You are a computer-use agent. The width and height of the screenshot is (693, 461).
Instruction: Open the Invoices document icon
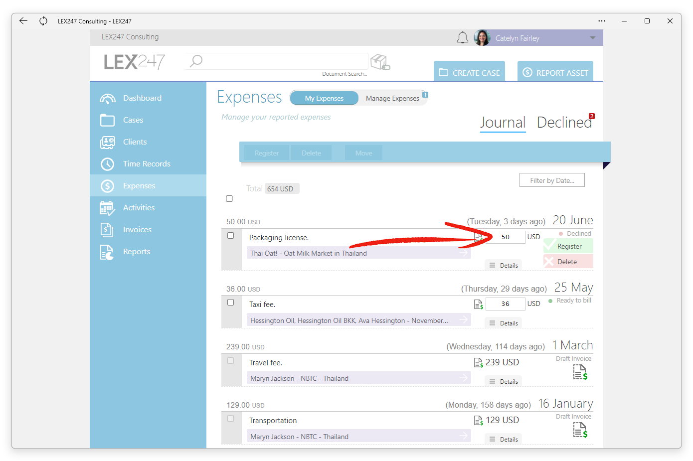[x=107, y=230]
